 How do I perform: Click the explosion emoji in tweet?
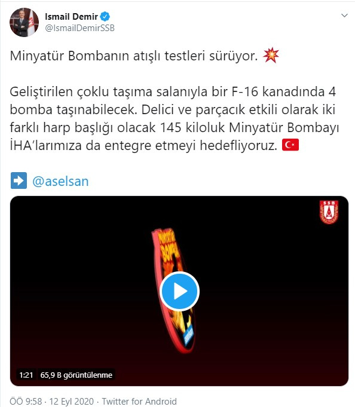[x=271, y=55]
